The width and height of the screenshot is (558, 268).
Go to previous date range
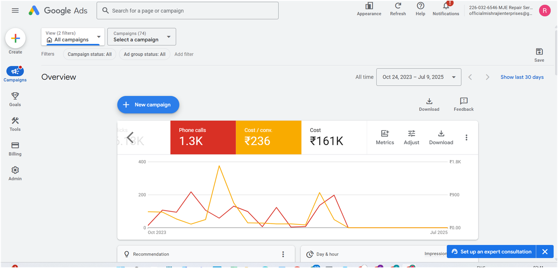pyautogui.click(x=470, y=77)
